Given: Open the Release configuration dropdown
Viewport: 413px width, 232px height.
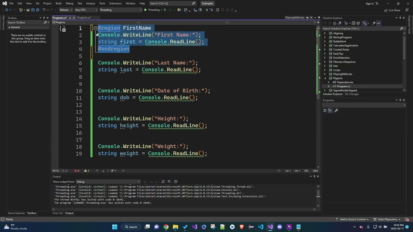Looking at the screenshot, I should point(66,10).
